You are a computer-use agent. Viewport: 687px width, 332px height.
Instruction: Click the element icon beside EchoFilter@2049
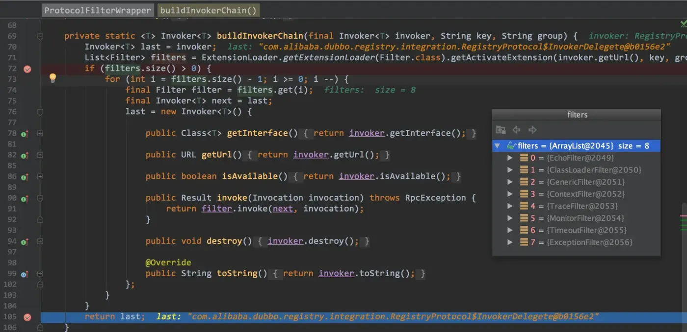pyautogui.click(x=524, y=158)
